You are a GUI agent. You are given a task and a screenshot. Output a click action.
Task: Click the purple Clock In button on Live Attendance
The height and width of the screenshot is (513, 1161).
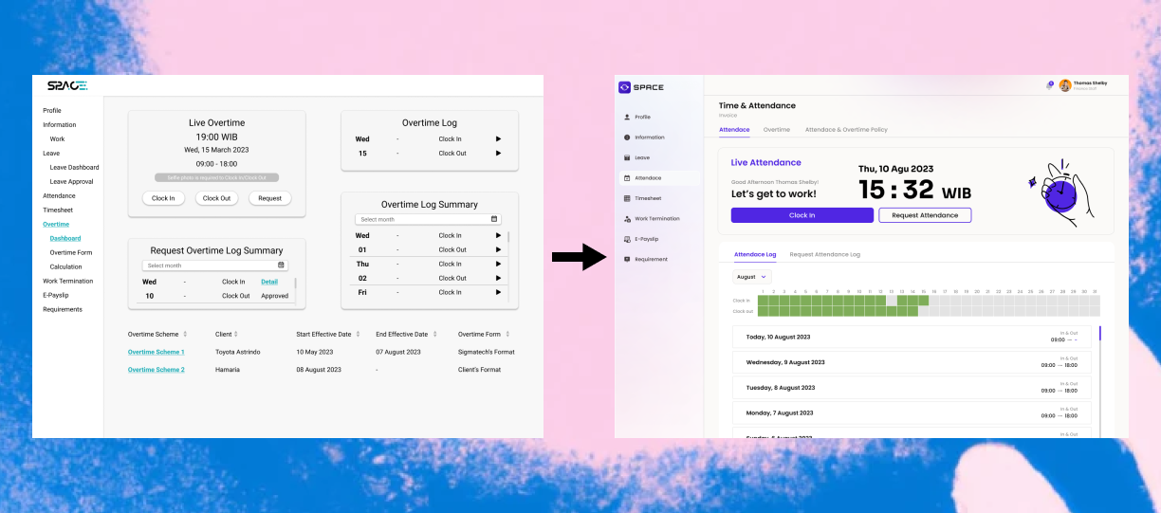coord(802,215)
